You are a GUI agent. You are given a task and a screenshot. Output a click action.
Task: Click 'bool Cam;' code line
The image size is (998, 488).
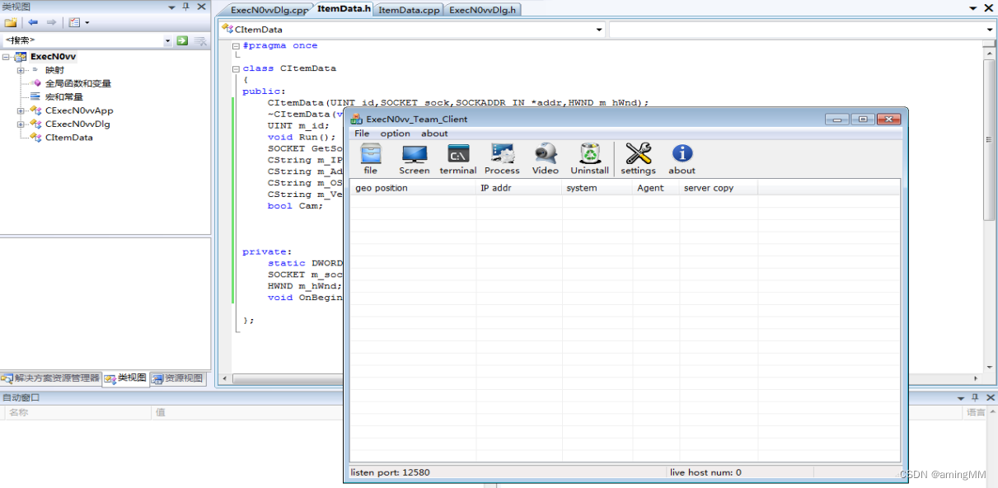coord(295,206)
